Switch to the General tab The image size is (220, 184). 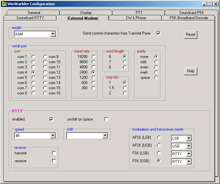point(34,13)
